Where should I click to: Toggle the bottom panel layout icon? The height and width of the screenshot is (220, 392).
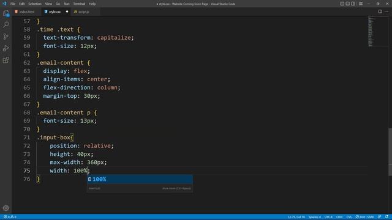[347, 4]
